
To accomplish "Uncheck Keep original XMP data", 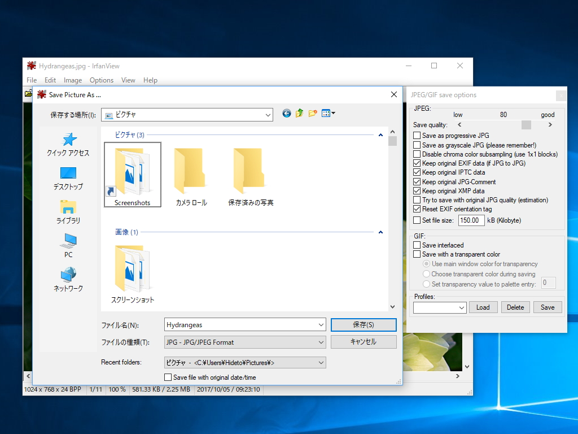I will click(x=417, y=191).
